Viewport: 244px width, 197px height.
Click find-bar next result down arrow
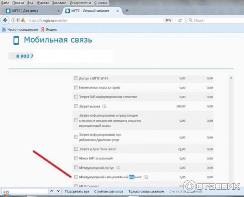coord(58,191)
